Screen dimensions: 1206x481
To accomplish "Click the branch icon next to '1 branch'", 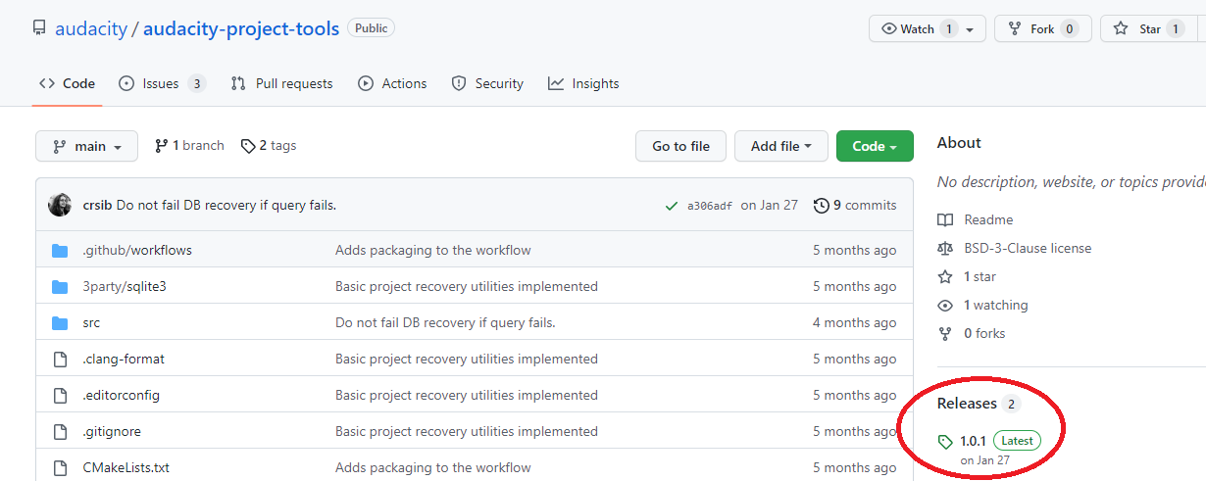I will 161,146.
